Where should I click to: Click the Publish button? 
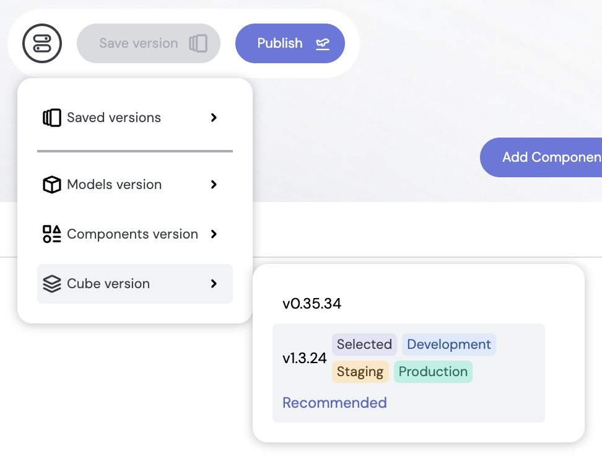(x=290, y=43)
